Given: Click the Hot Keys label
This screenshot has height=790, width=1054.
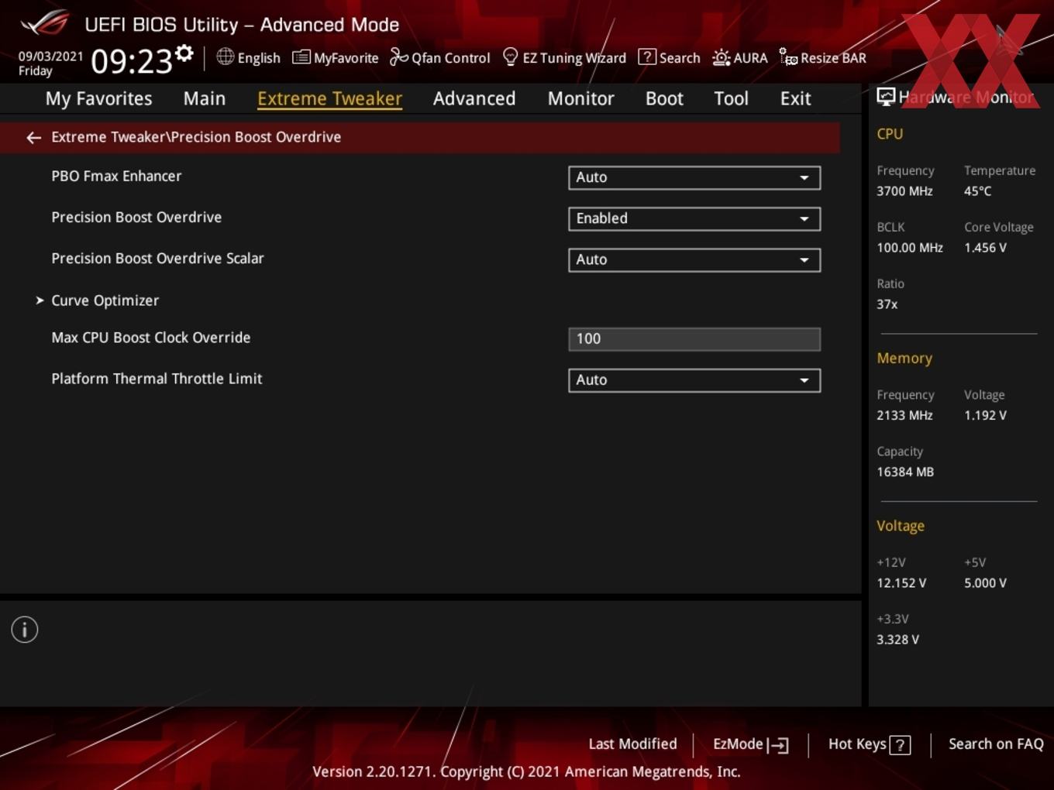Looking at the screenshot, I should (x=857, y=744).
